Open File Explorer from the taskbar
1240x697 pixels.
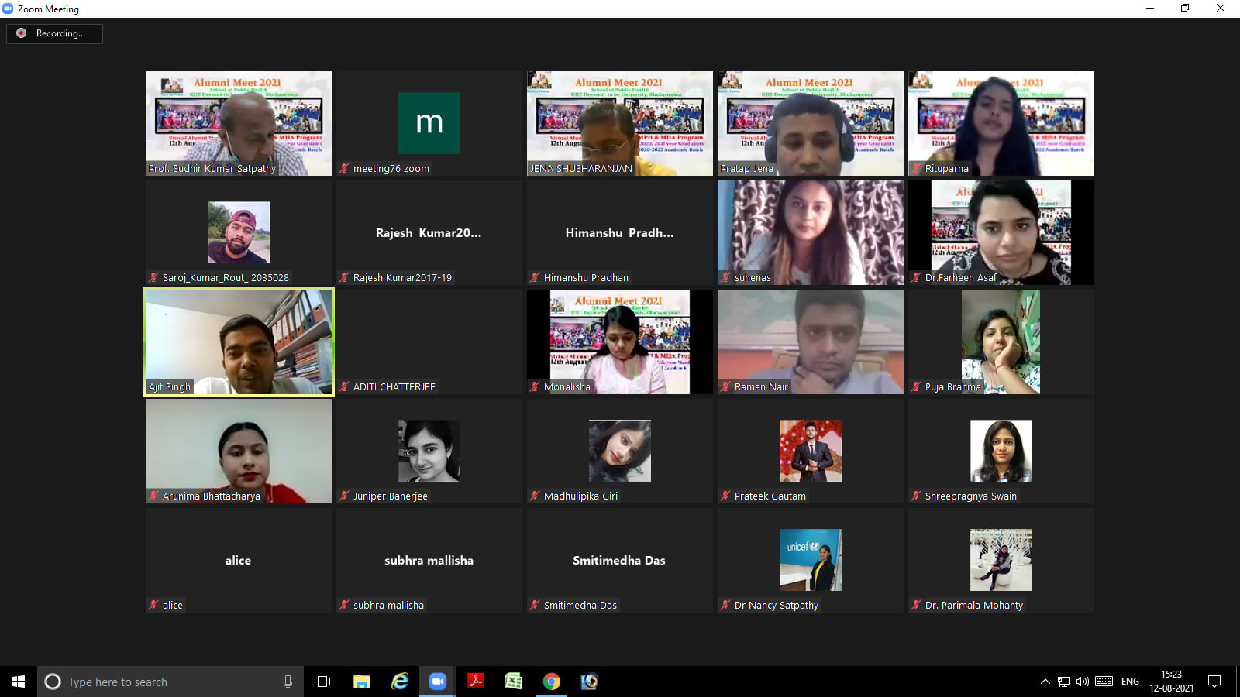coord(362,682)
